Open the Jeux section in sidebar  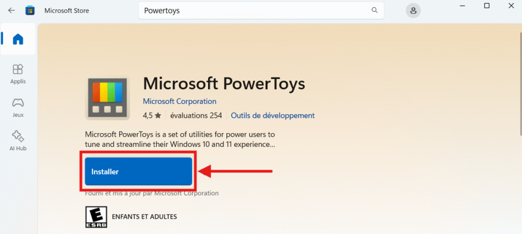tap(18, 107)
